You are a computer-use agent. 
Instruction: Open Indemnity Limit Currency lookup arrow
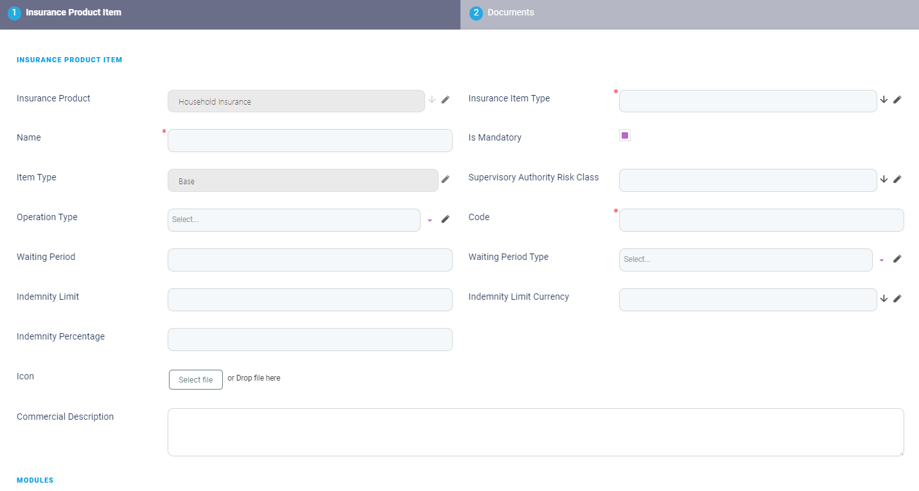tap(884, 298)
